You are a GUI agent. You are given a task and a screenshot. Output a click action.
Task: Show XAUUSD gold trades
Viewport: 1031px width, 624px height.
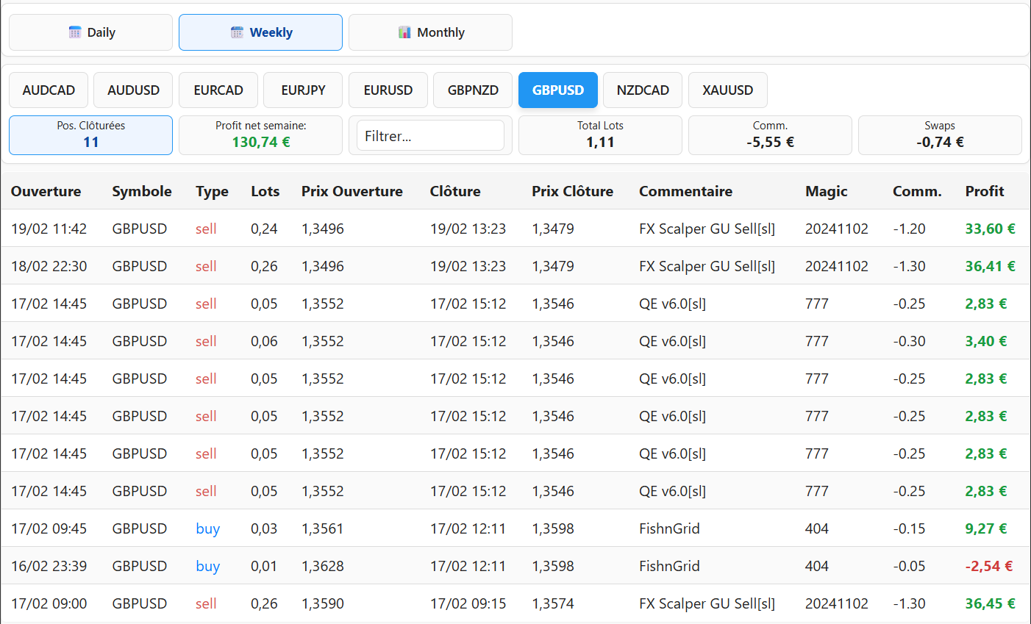point(727,90)
